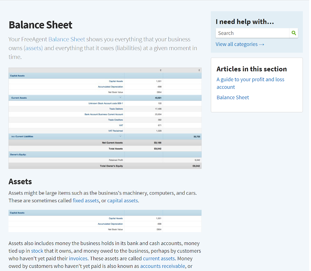Click the invoices link
Image resolution: width=311 pixels, height=271 pixels.
(x=78, y=259)
